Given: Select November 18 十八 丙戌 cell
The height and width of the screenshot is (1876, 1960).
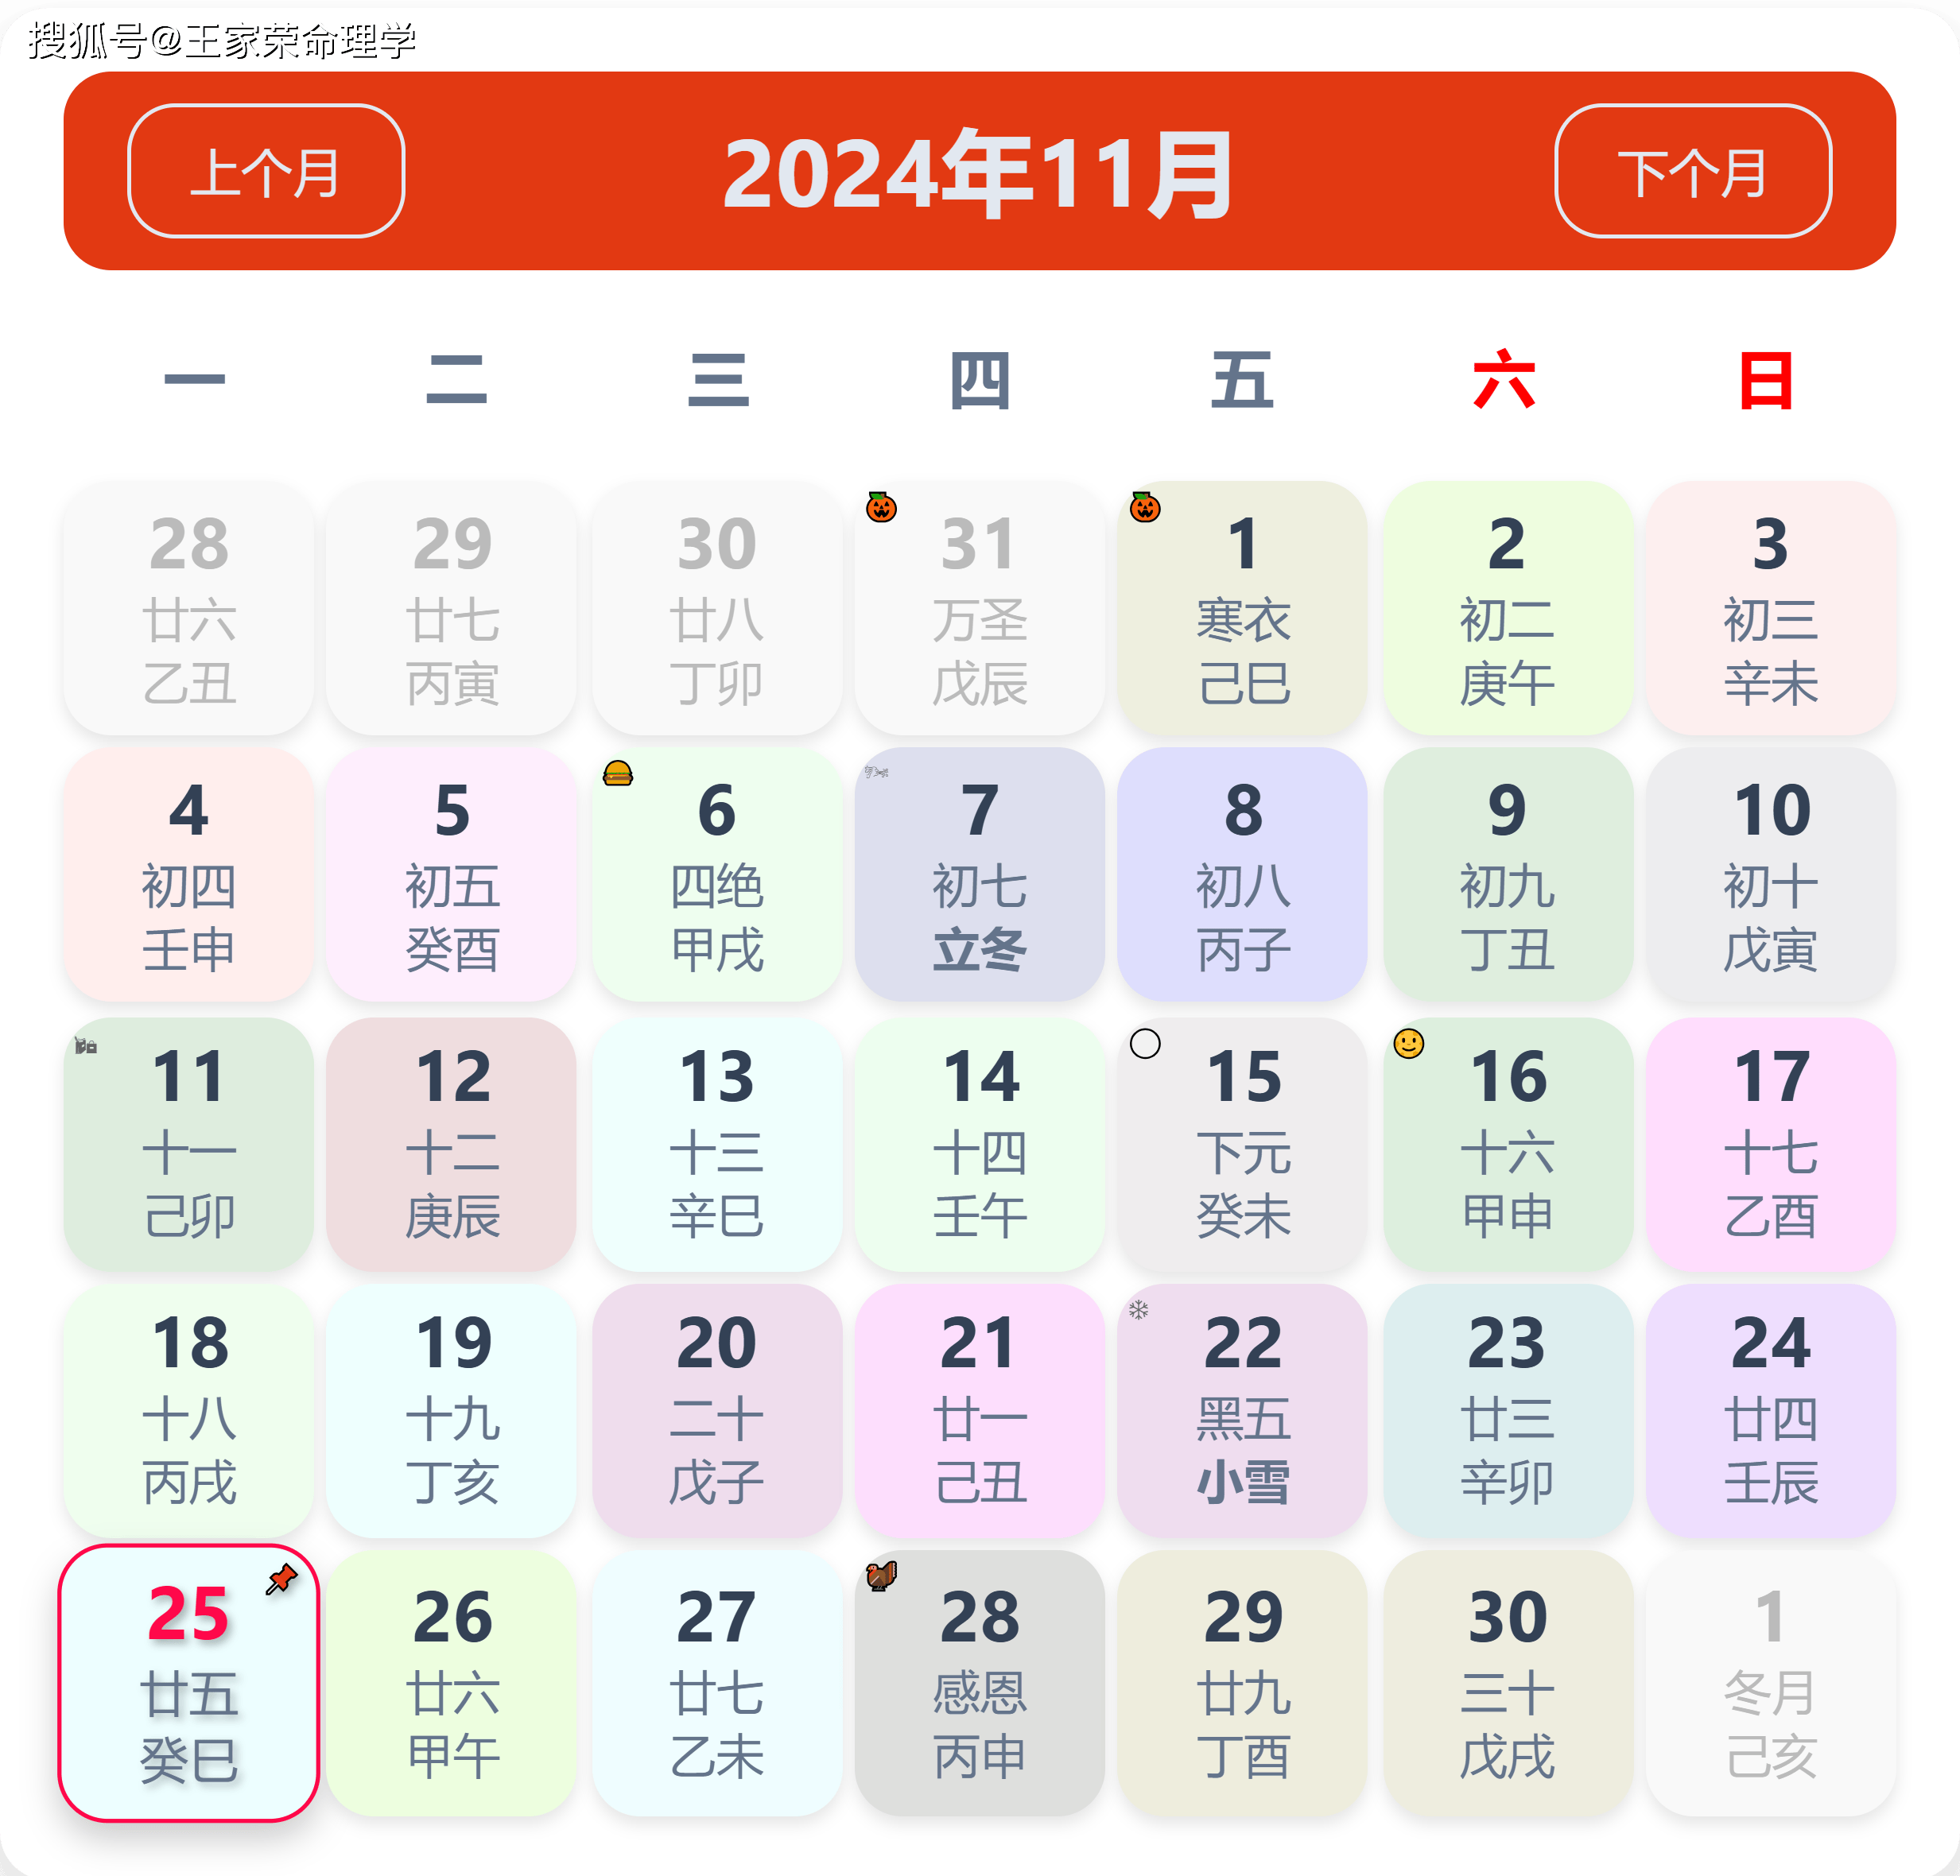Looking at the screenshot, I should [x=189, y=1410].
